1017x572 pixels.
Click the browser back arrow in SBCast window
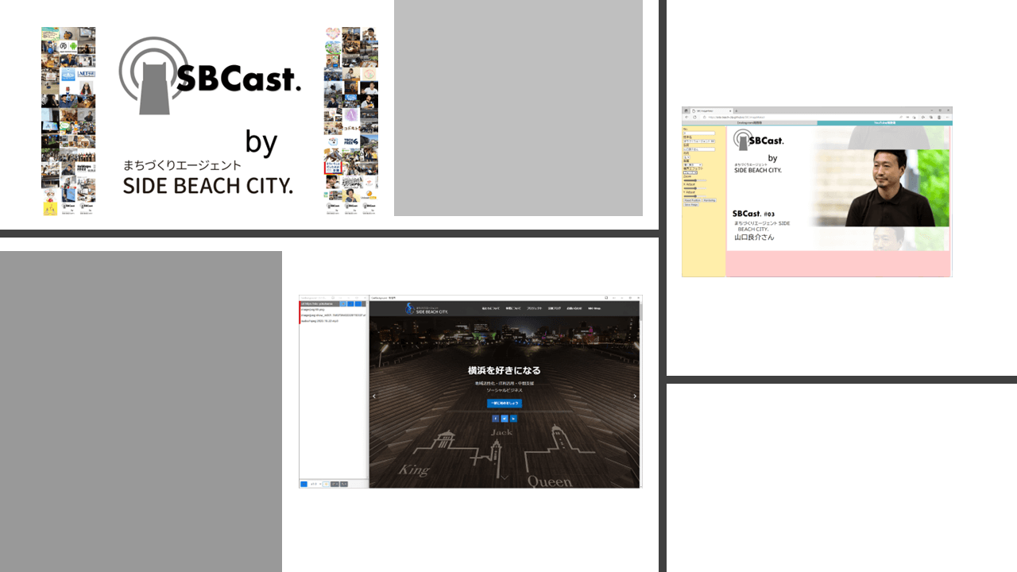click(687, 117)
